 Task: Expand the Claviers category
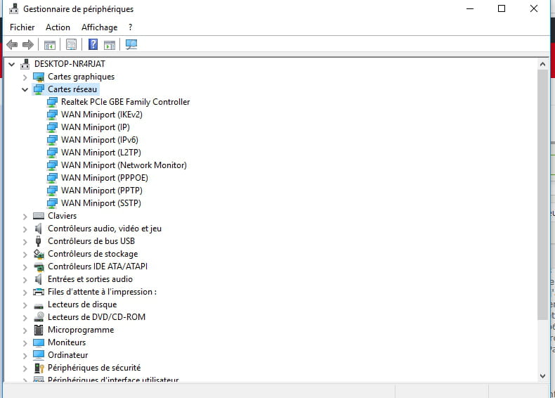[x=25, y=217]
